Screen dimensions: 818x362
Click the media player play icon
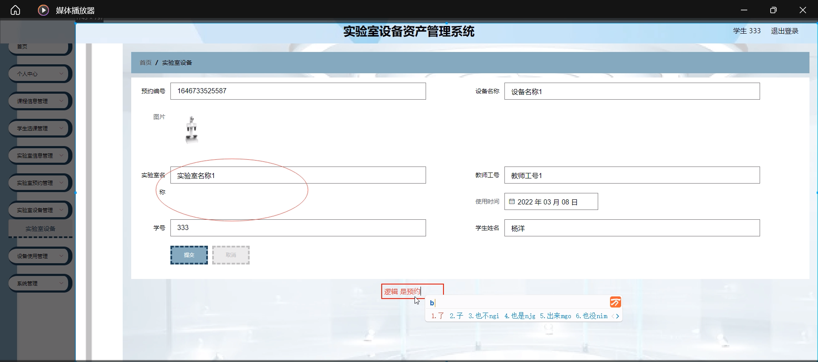43,10
